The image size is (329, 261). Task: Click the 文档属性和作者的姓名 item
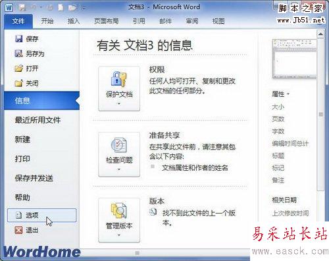coord(195,168)
